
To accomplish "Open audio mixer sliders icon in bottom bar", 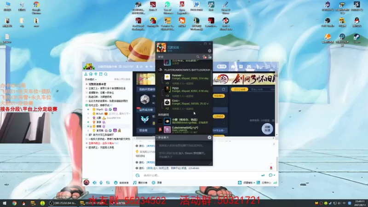I will [108, 183].
